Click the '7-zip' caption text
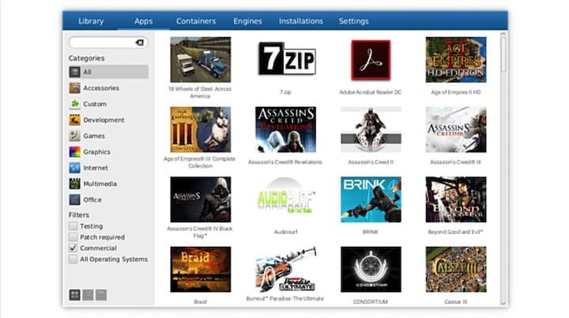This screenshot has height=318, width=569. (x=285, y=93)
